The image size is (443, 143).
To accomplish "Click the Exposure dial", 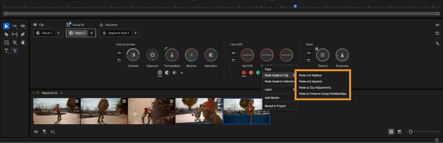I will (152, 55).
